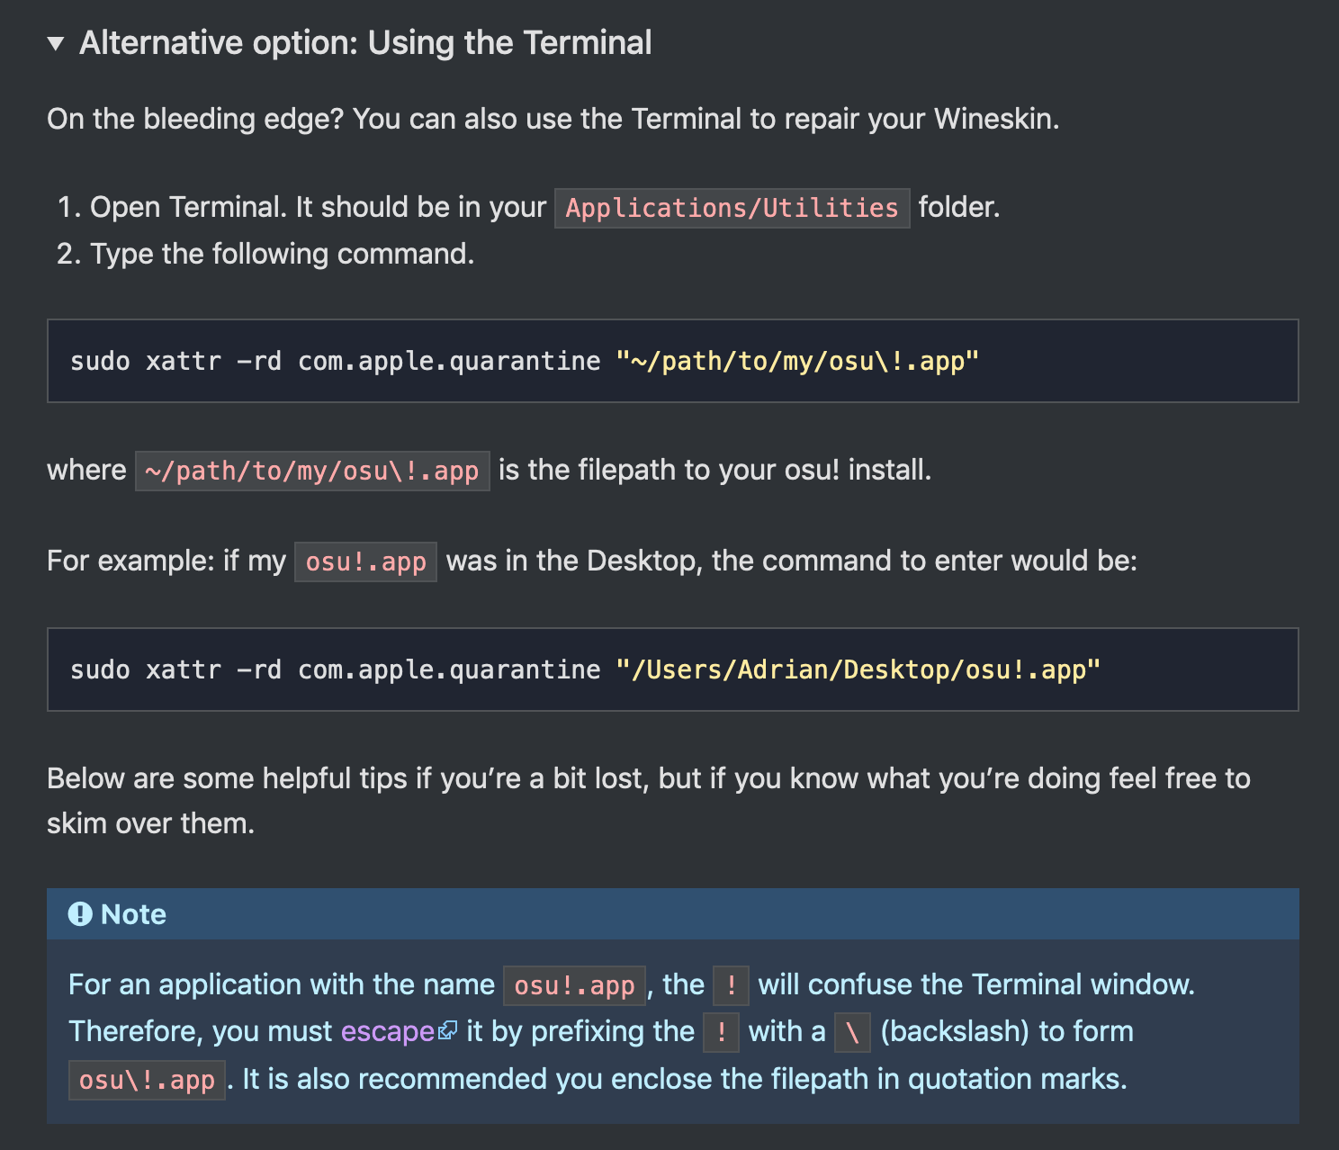
Task: Collapse the Alternative option disclosure triangle
Action: (x=56, y=43)
